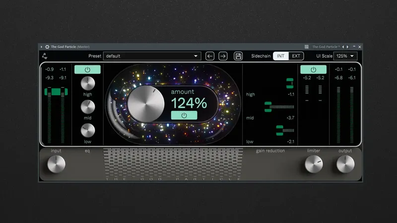Go to next plugin with title bar right arrow
The height and width of the screenshot is (223, 397).
click(348, 47)
